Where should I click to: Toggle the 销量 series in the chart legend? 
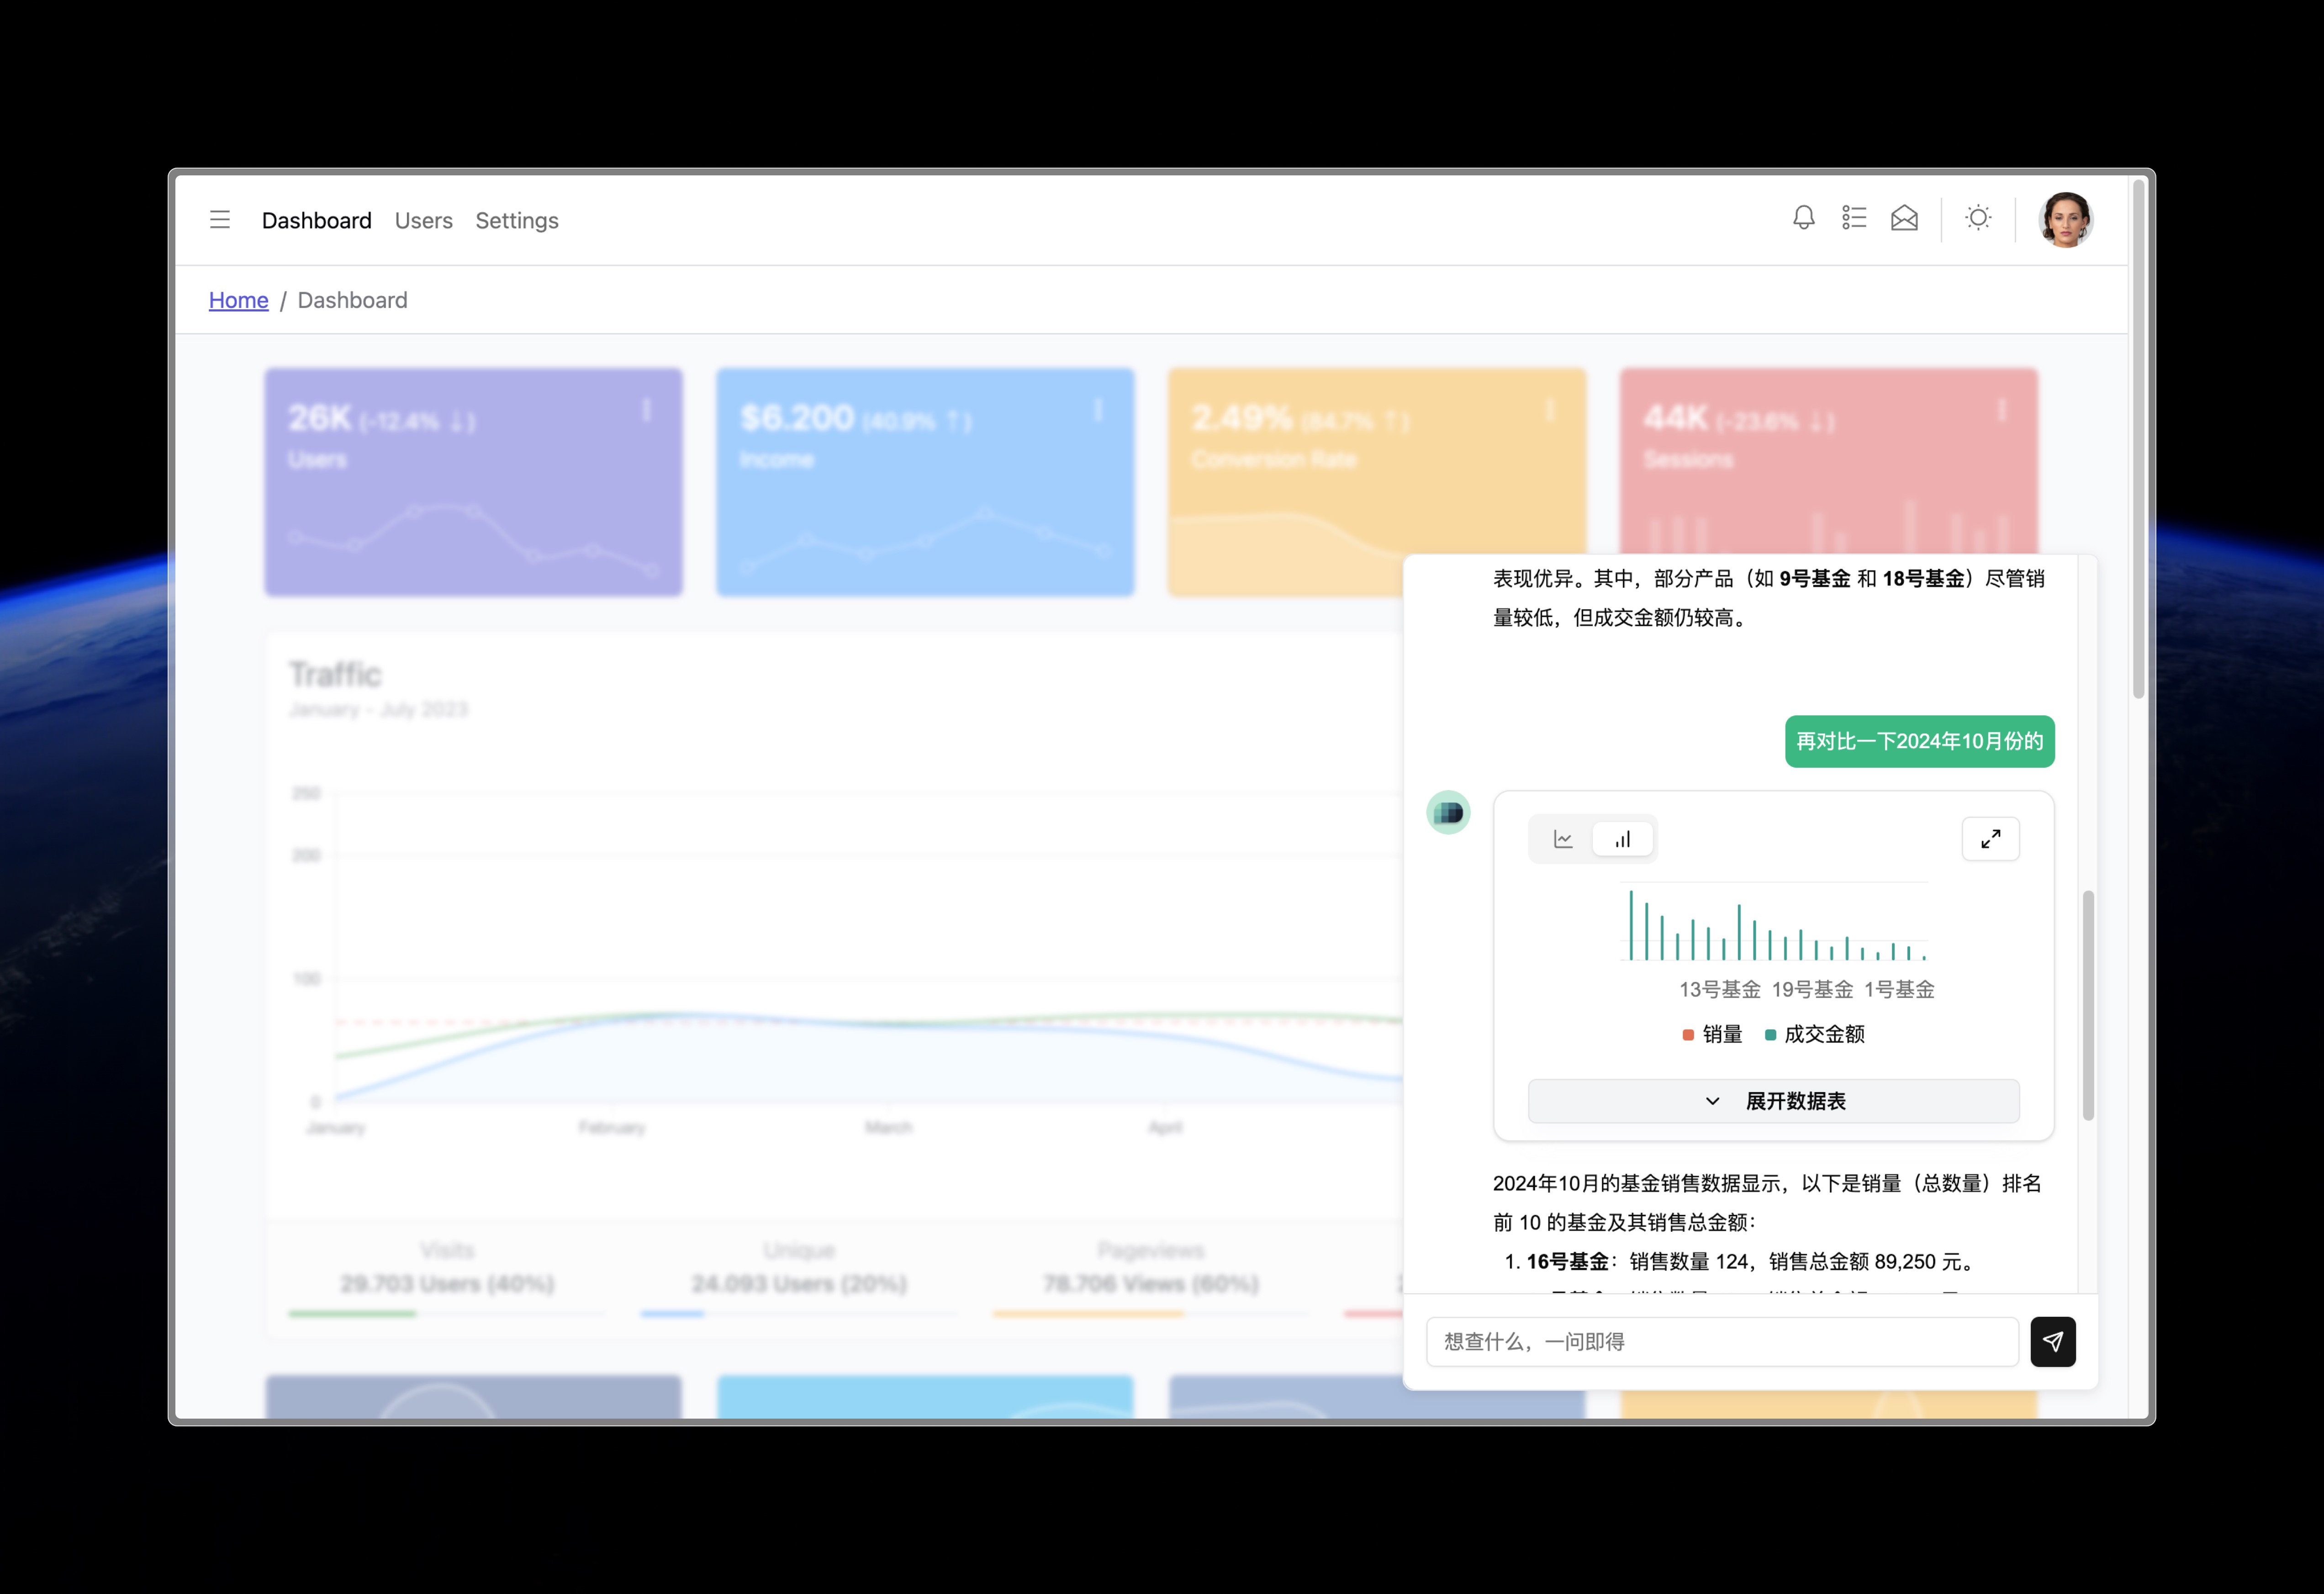1712,1035
